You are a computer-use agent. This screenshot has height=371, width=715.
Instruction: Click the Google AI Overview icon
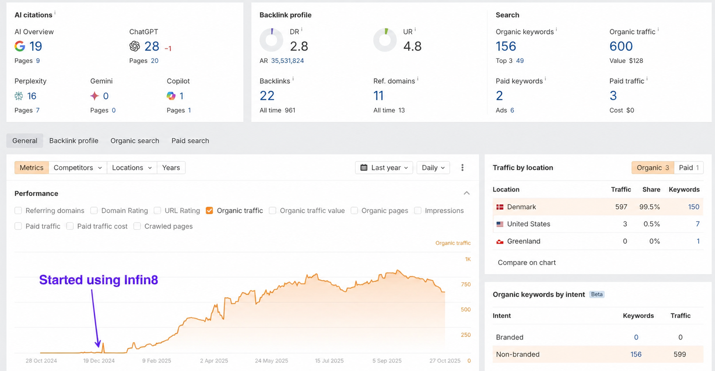(20, 46)
